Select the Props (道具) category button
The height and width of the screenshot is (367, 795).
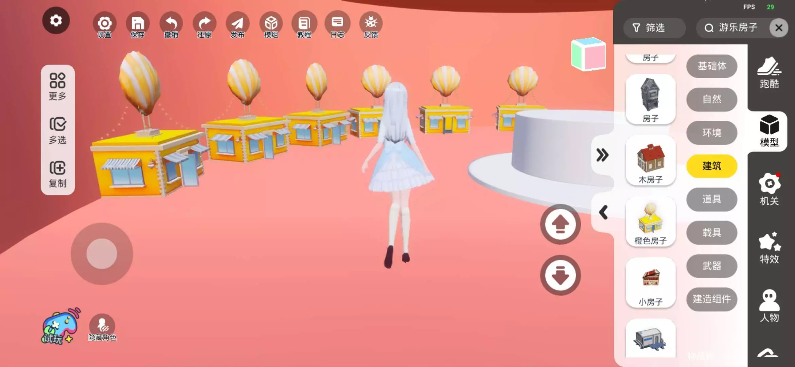[712, 199]
